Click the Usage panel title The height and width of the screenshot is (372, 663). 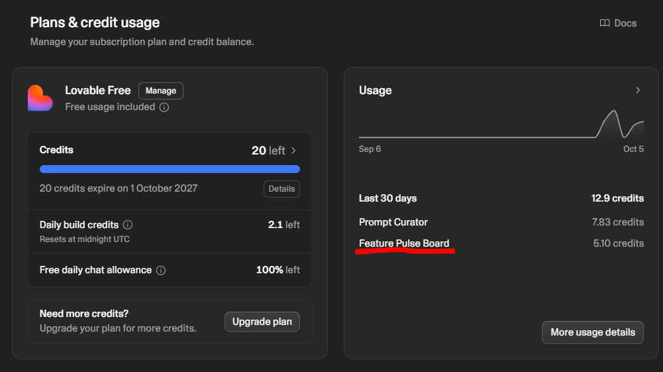click(375, 90)
